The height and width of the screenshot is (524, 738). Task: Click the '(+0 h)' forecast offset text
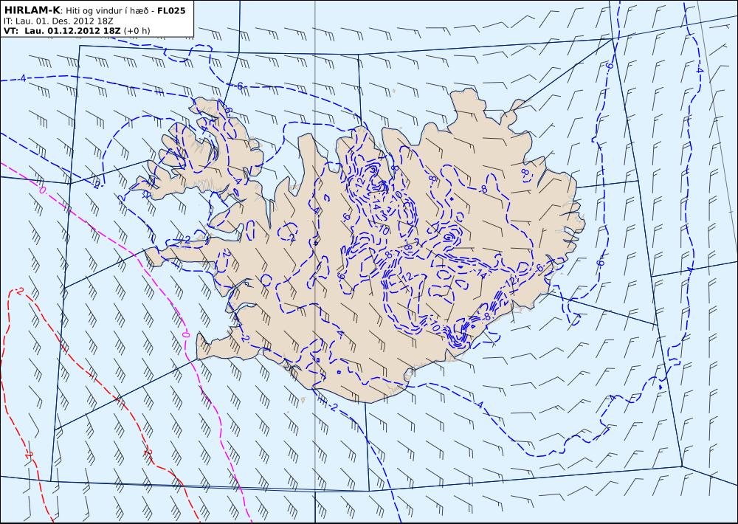click(x=137, y=30)
